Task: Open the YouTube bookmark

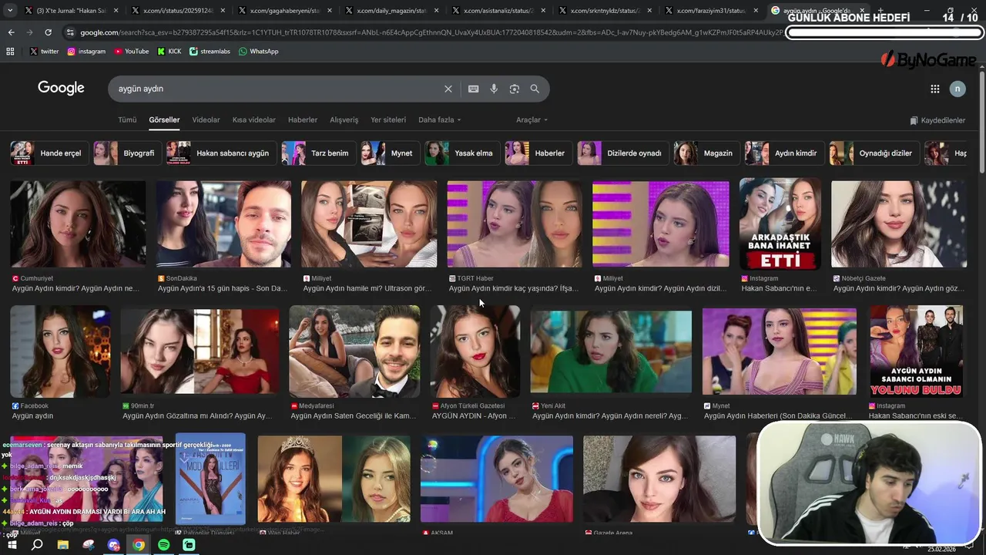Action: coord(132,51)
